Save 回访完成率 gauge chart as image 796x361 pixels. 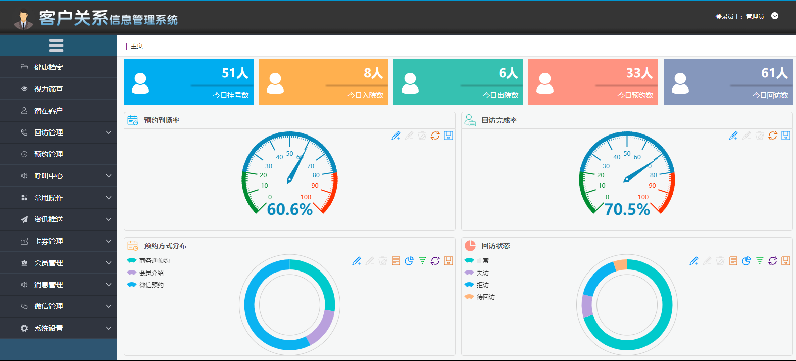pos(786,136)
